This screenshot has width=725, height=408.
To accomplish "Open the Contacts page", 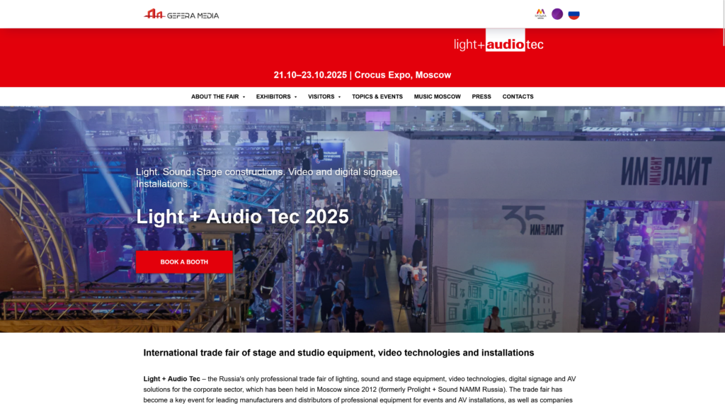I will pos(518,96).
